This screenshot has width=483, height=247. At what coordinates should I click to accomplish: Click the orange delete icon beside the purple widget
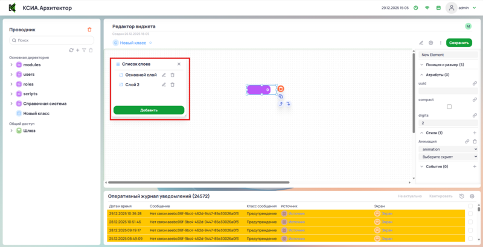[x=281, y=89]
